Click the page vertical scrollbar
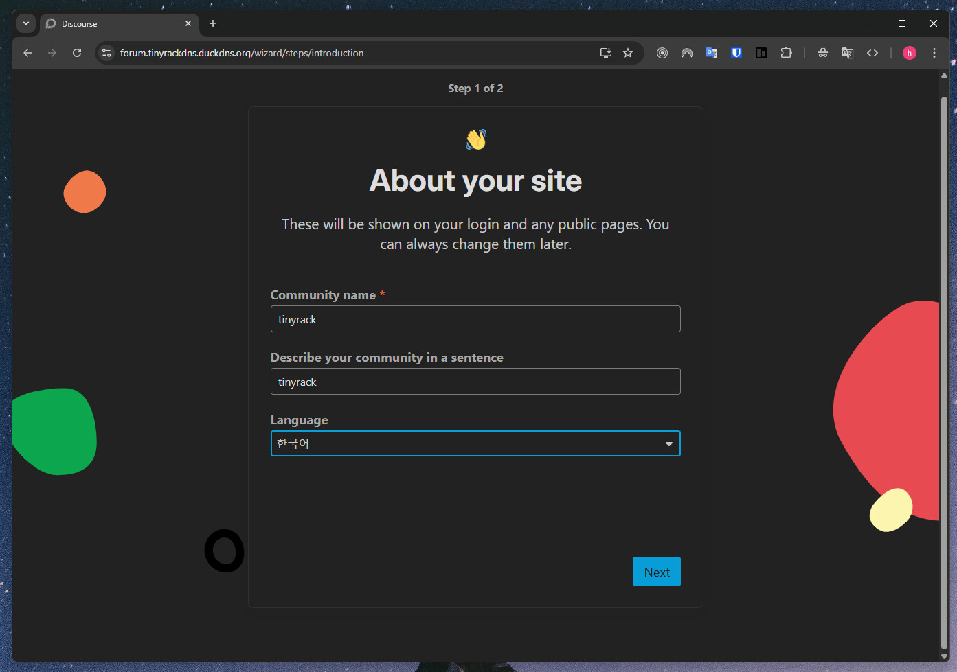957x672 pixels. [944, 373]
